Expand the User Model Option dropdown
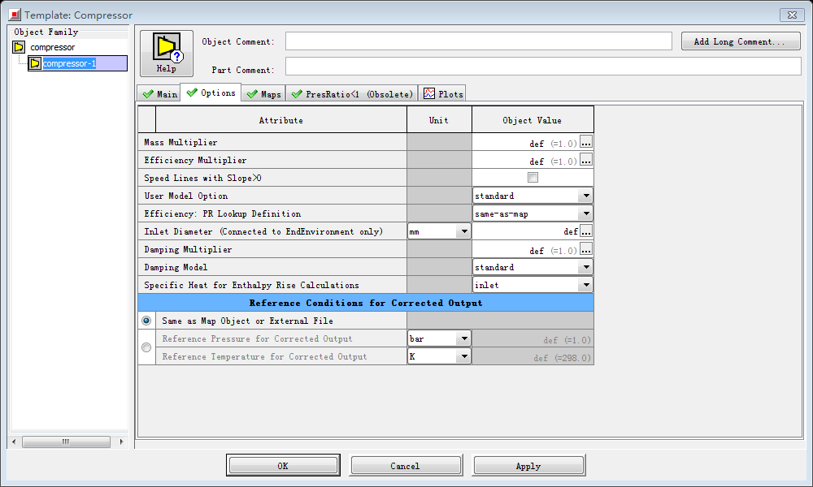 tap(585, 196)
